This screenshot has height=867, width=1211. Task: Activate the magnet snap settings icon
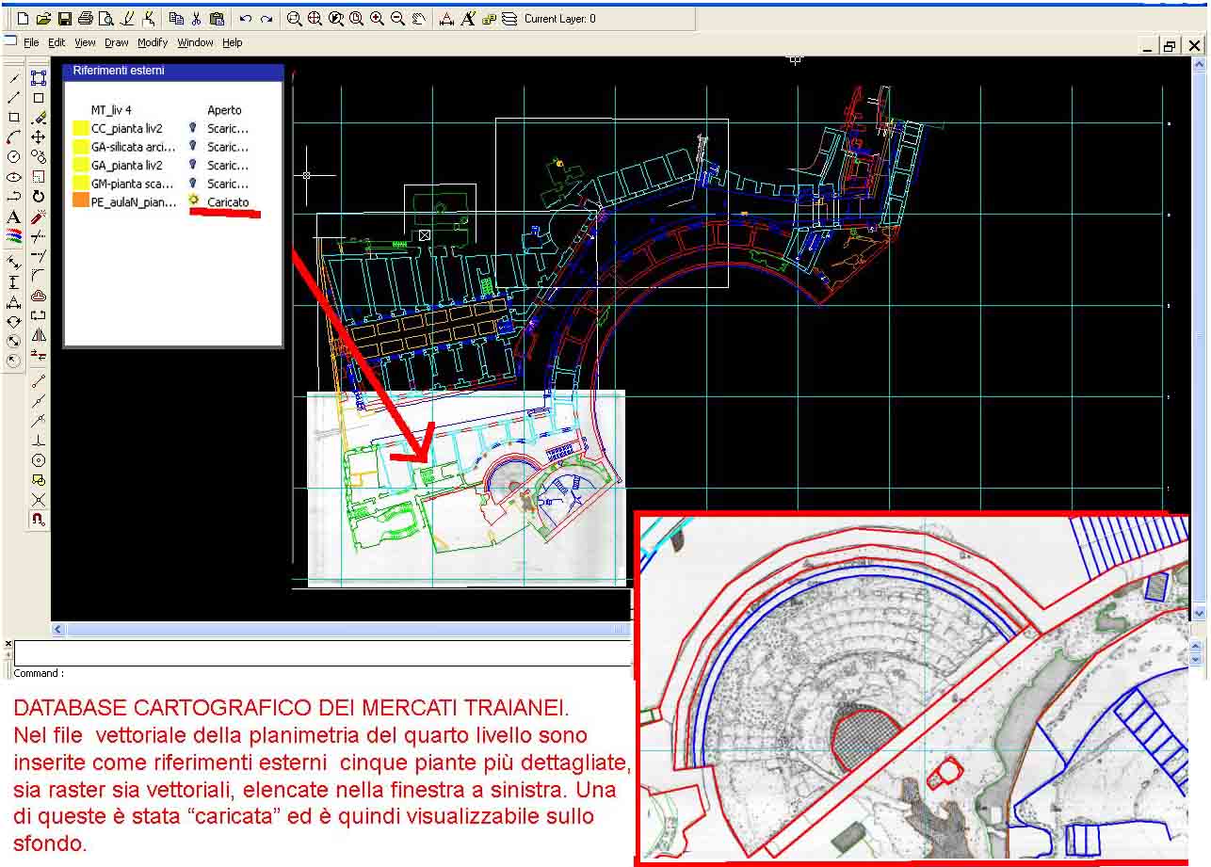(x=39, y=519)
